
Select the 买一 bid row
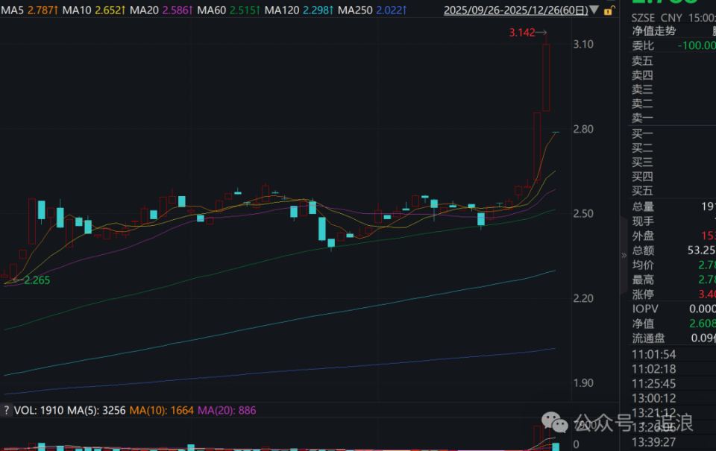(x=673, y=133)
